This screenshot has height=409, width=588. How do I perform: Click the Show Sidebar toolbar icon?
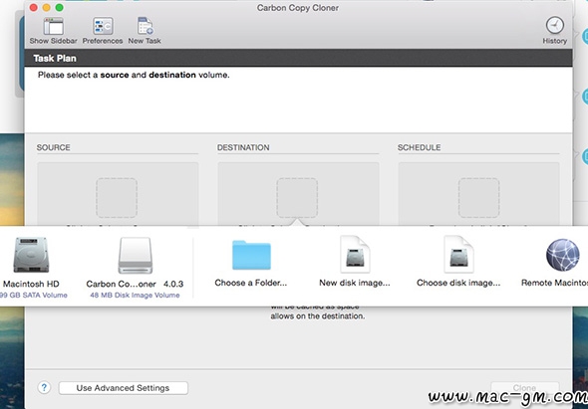[53, 26]
